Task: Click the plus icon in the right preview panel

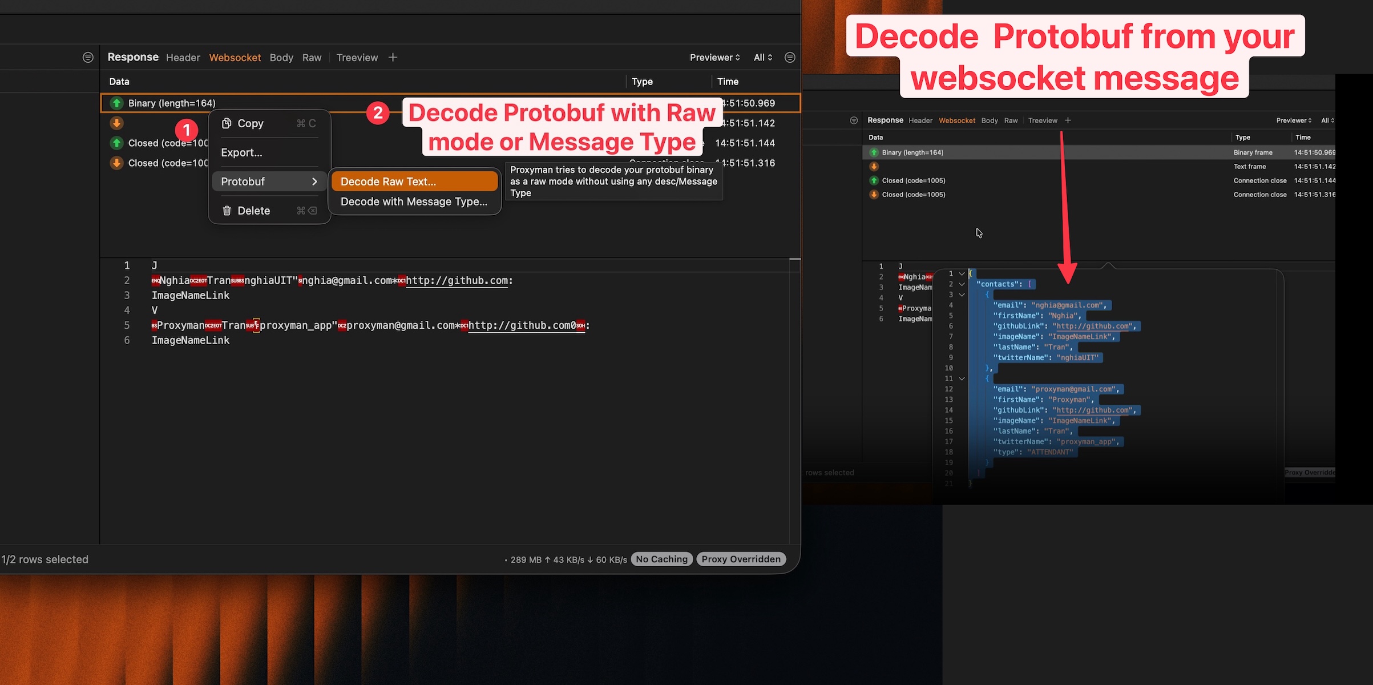Action: (1068, 120)
